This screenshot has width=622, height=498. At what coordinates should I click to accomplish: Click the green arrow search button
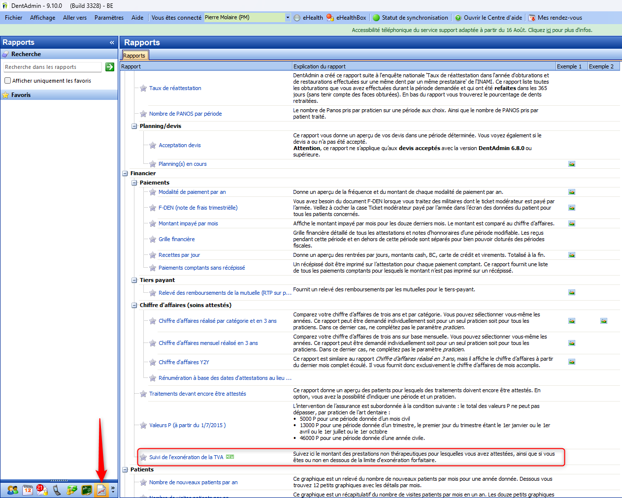tap(110, 67)
